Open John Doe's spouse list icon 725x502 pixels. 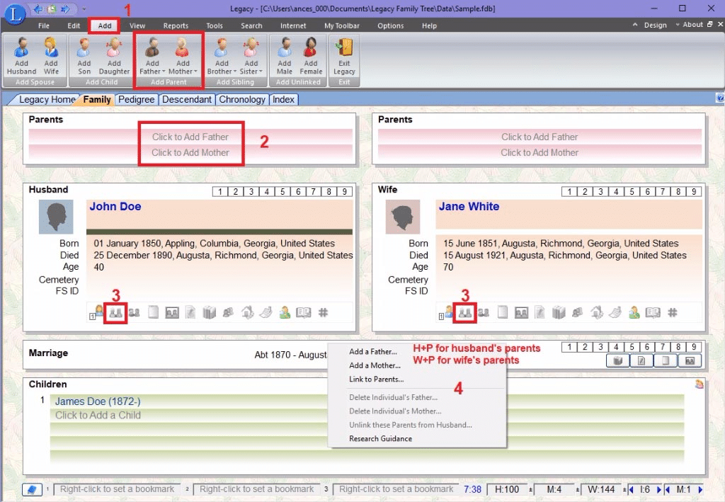click(134, 313)
